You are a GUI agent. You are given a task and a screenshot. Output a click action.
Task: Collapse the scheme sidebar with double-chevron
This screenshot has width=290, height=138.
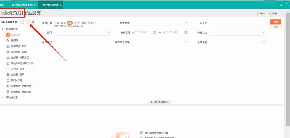pos(33,22)
